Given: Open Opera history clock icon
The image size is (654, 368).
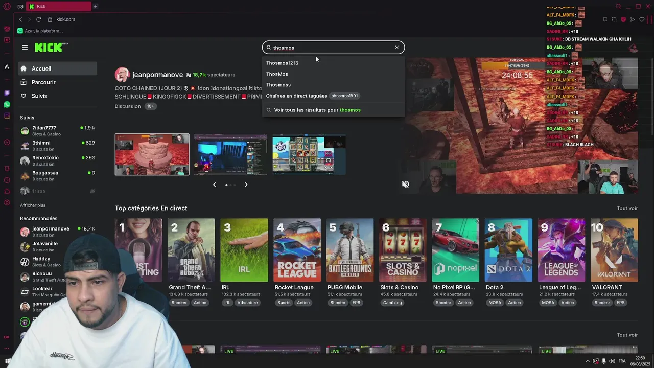Looking at the screenshot, I should click(7, 180).
